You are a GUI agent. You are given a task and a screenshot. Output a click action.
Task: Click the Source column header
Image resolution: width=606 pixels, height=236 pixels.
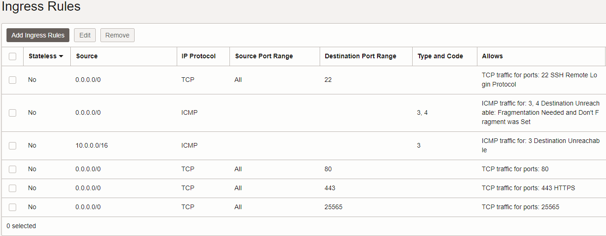87,56
